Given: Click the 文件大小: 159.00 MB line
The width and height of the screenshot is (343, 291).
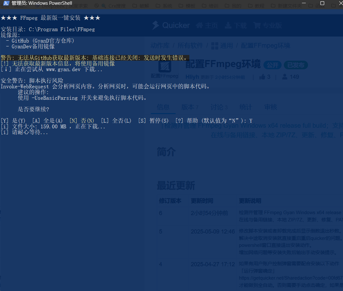Looking at the screenshot, I should [53, 126].
